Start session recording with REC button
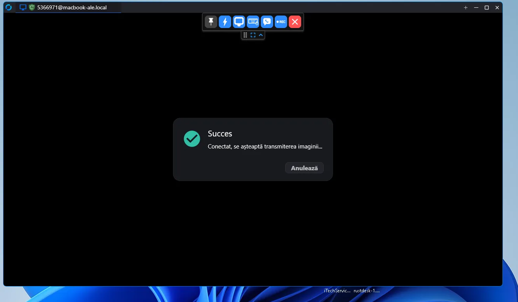 (x=281, y=22)
